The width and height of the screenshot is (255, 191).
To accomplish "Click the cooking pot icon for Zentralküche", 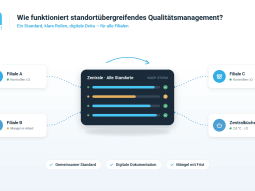I will click(x=219, y=125).
